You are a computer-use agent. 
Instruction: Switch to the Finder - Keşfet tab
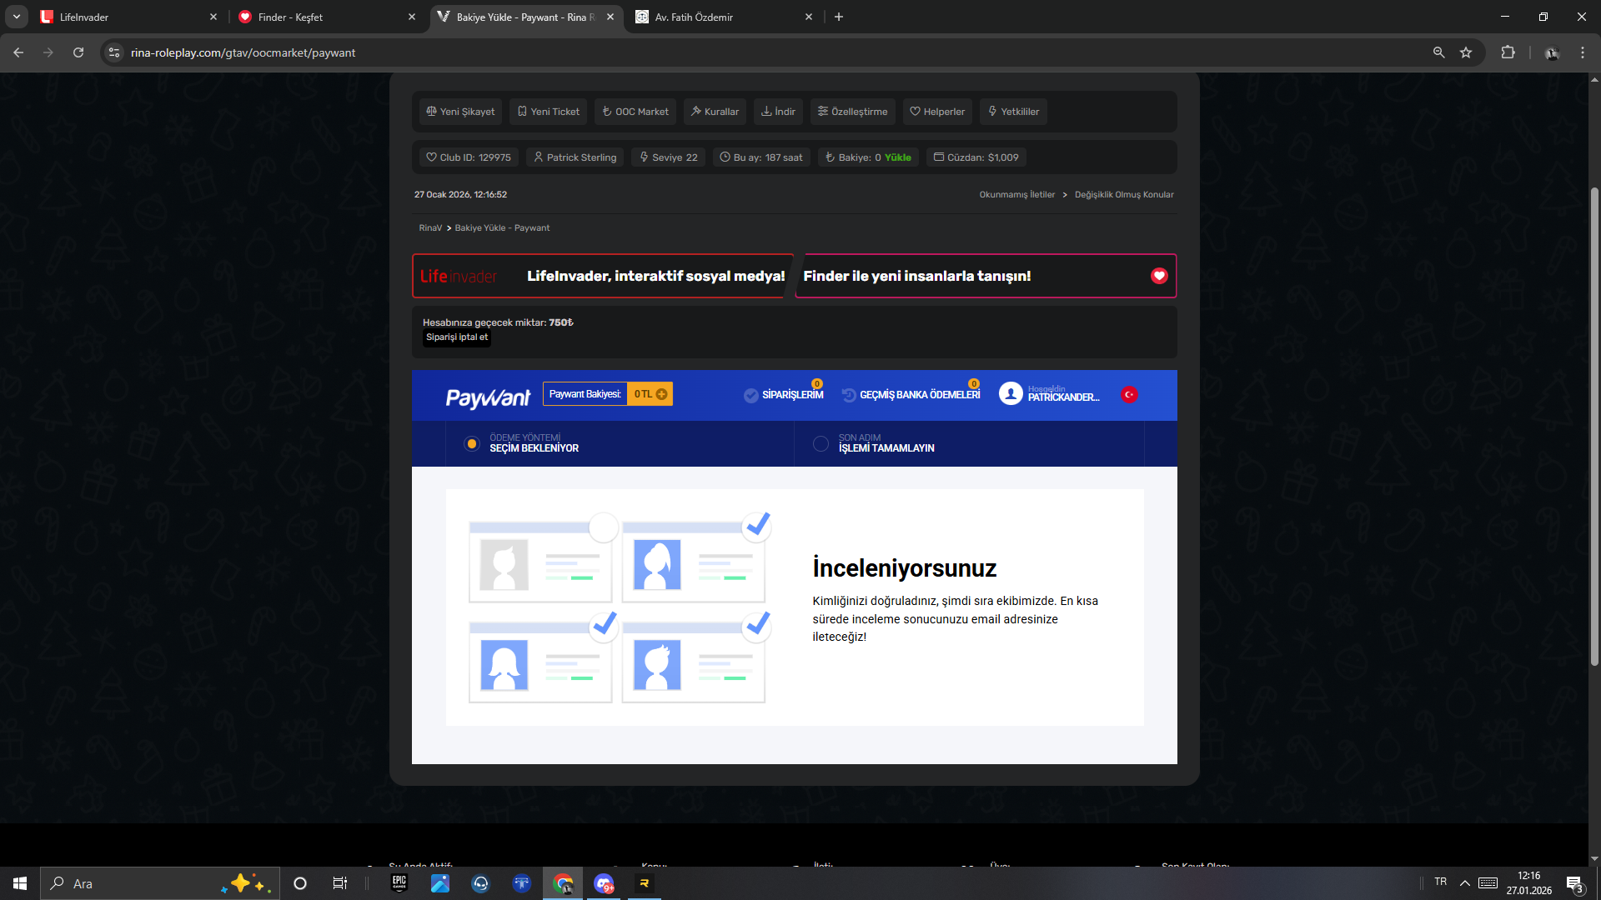[327, 17]
